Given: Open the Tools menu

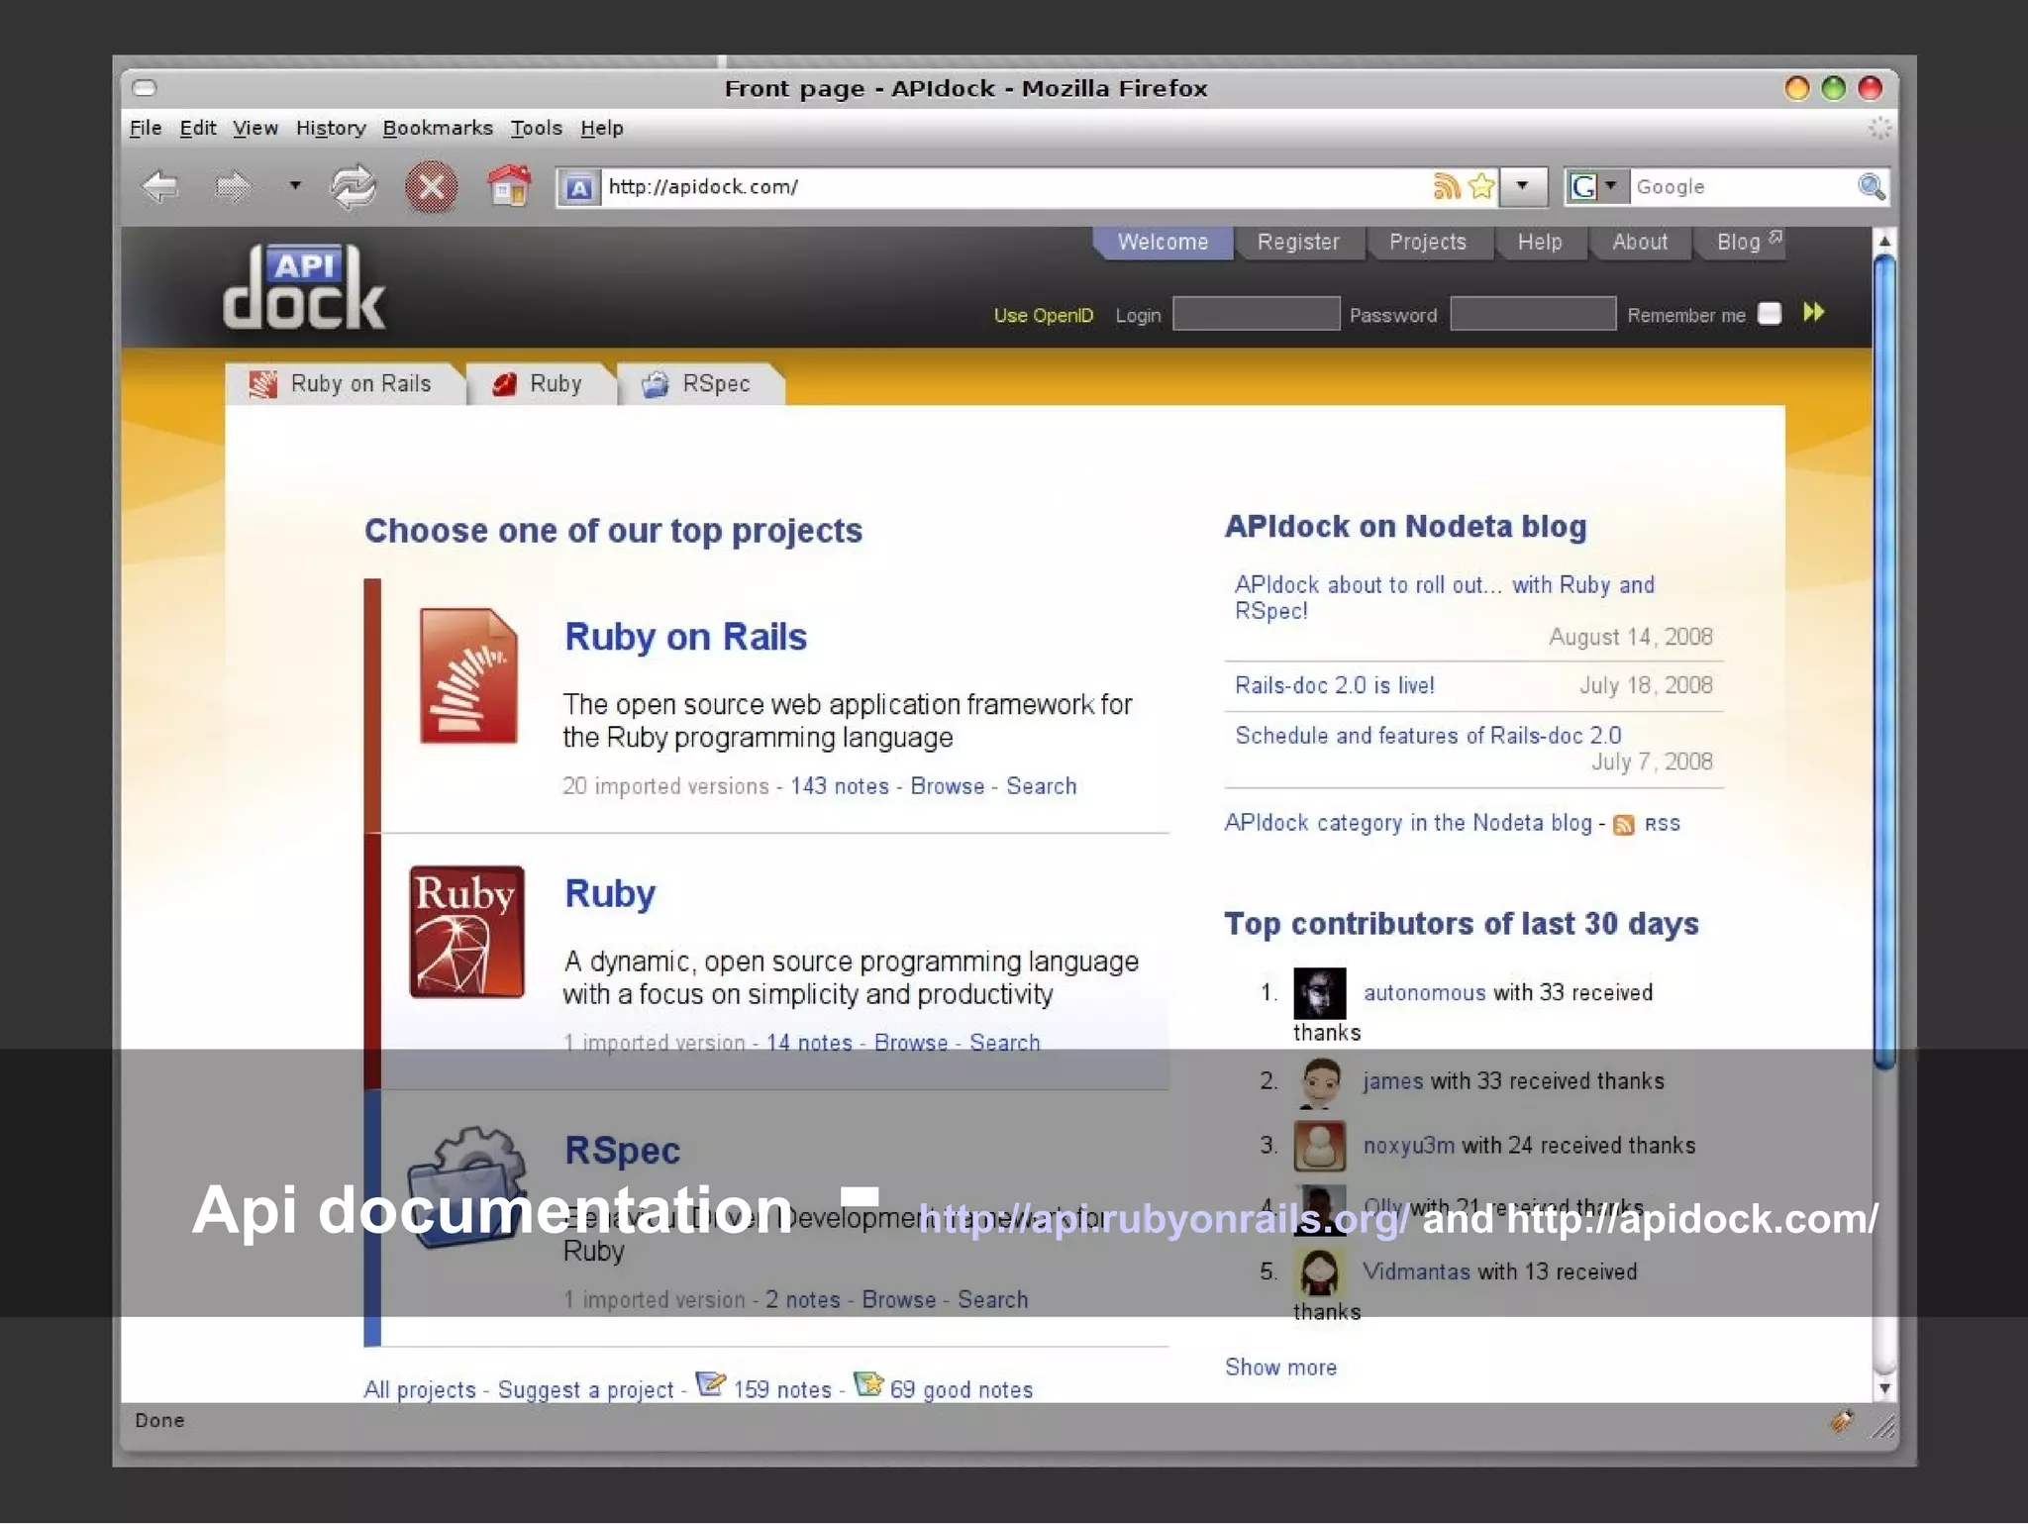Looking at the screenshot, I should coord(536,128).
